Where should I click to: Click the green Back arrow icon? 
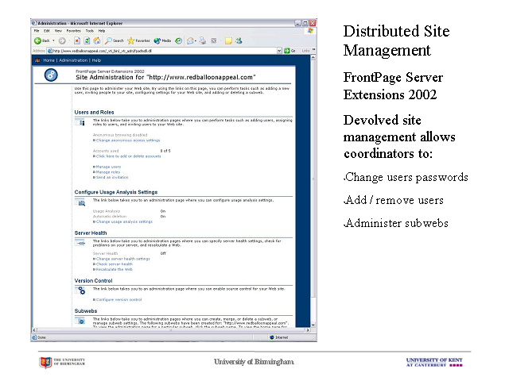(37, 40)
